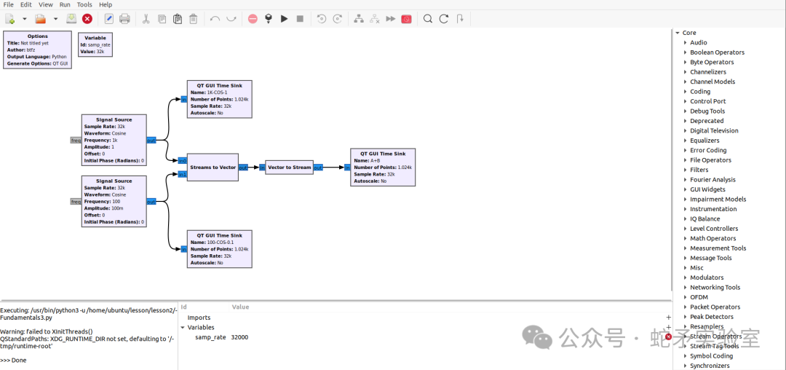Execute the flow graph with play button
786x370 pixels.
[285, 19]
